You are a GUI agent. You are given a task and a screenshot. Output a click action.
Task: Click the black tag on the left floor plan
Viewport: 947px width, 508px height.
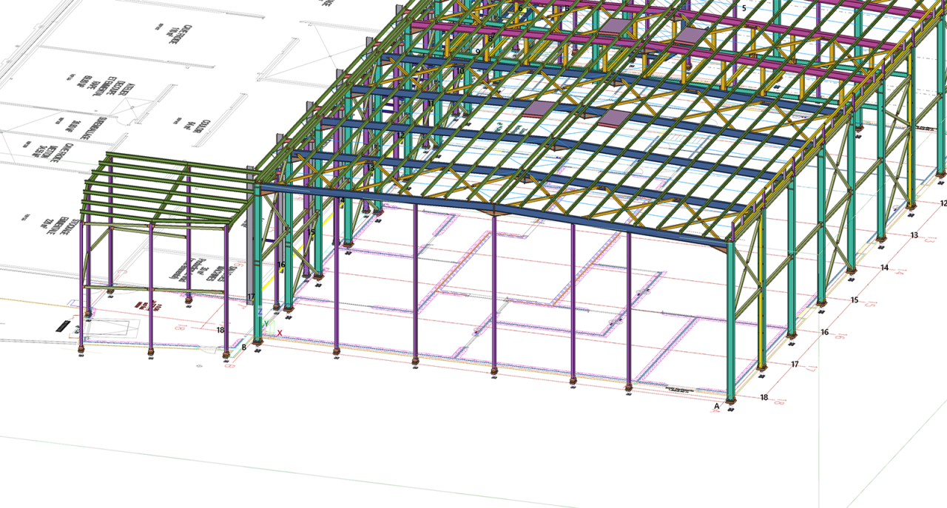(x=64, y=325)
